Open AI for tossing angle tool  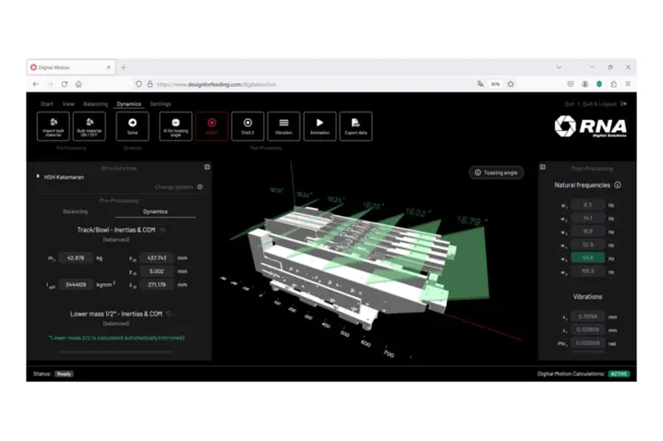click(x=175, y=125)
